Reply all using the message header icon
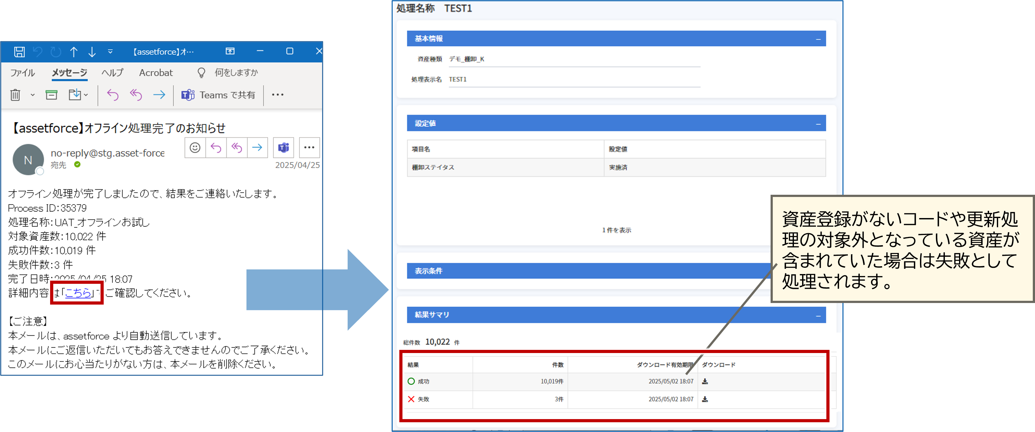Viewport: 1035px width, 432px height. click(237, 148)
